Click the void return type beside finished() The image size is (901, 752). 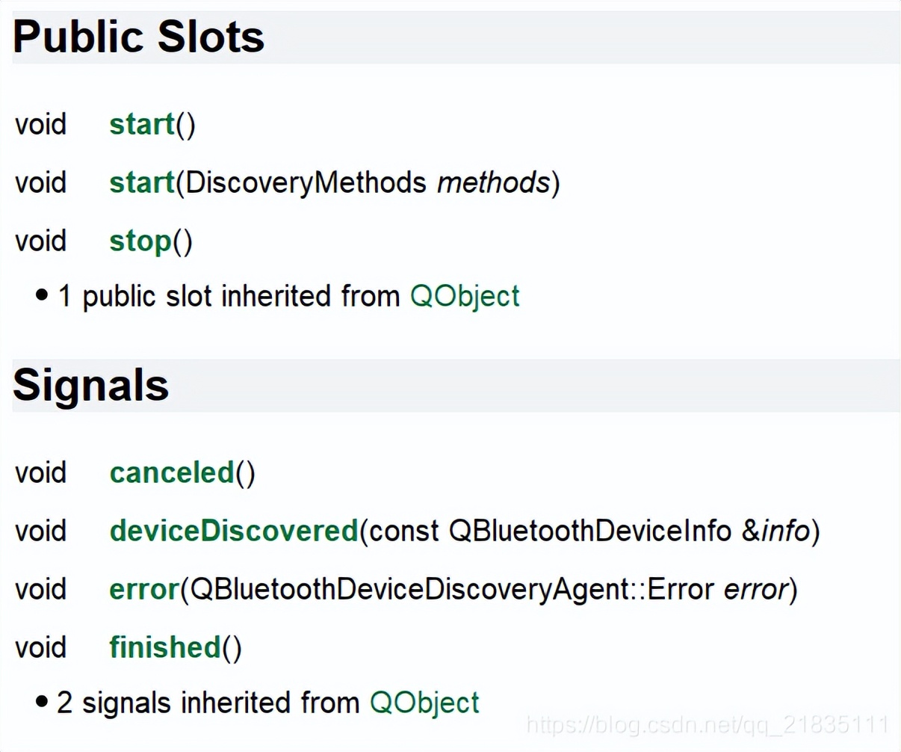click(41, 648)
